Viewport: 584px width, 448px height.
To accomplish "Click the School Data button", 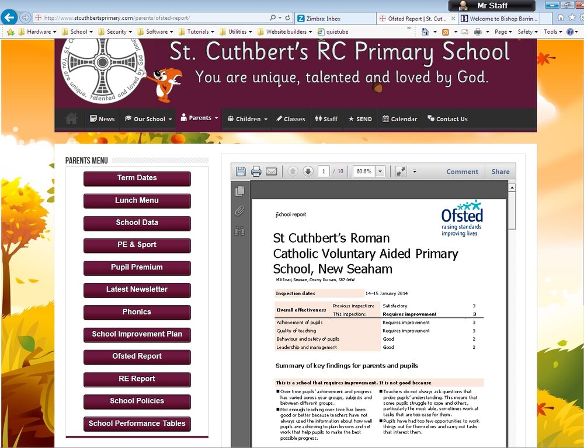I will [137, 223].
